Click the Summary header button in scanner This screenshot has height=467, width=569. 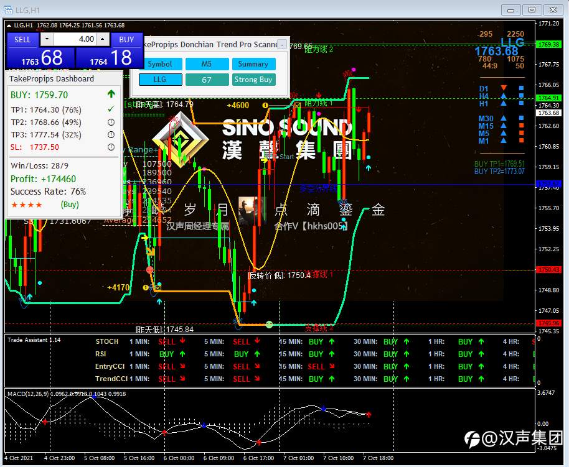253,64
